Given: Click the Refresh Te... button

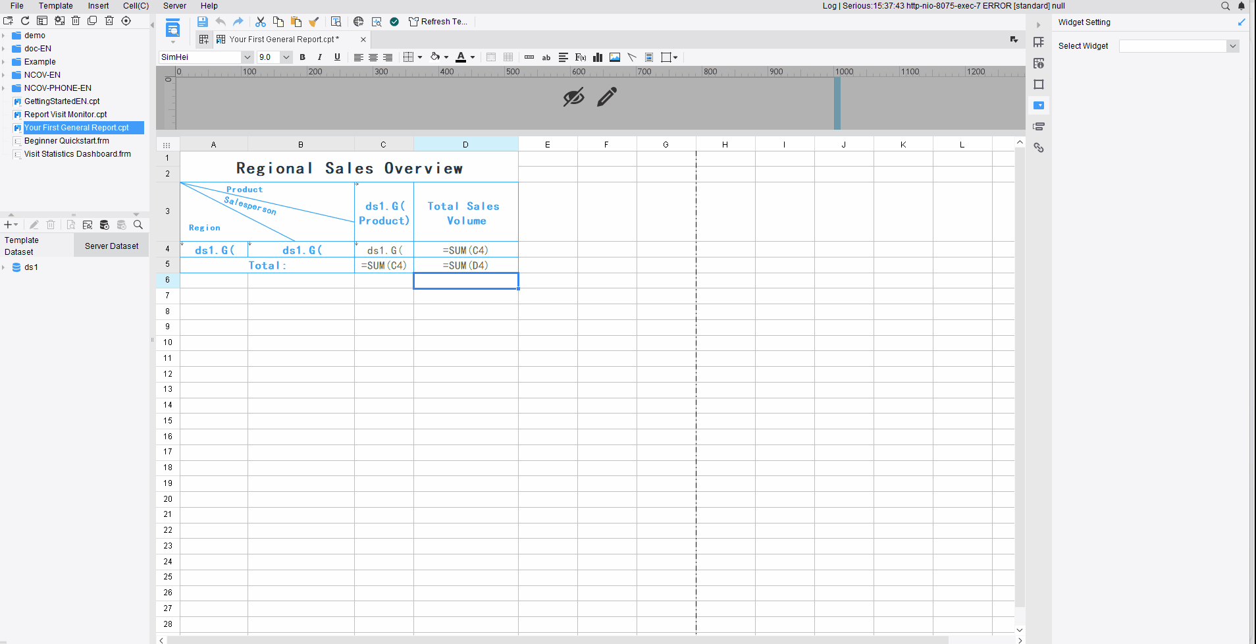Looking at the screenshot, I should pos(438,22).
